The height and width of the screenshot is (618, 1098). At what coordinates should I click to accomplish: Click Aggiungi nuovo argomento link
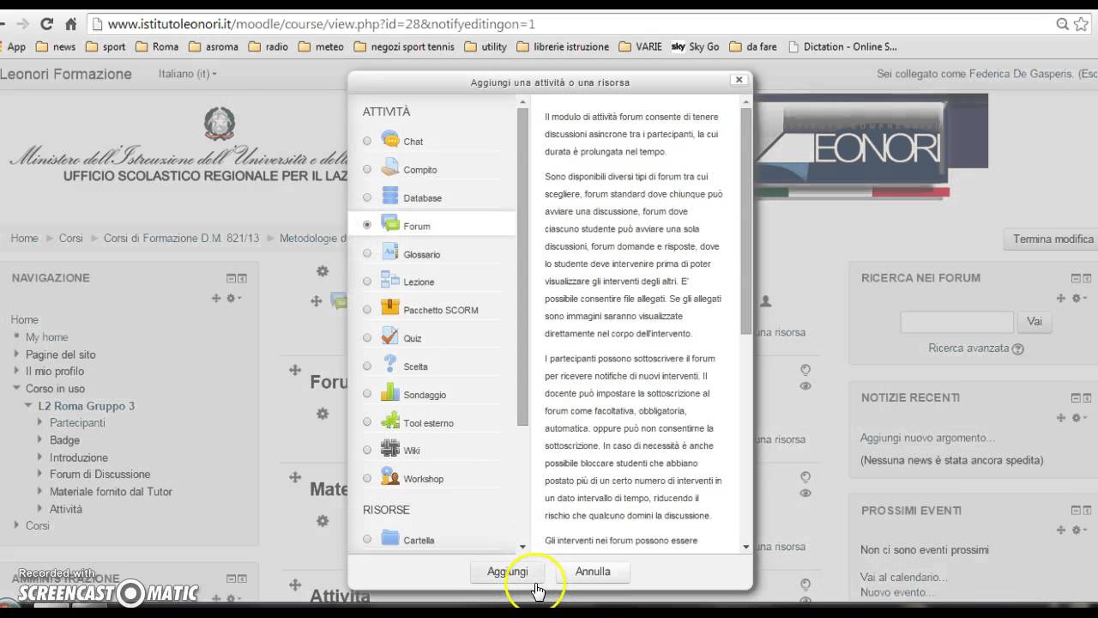tap(928, 438)
